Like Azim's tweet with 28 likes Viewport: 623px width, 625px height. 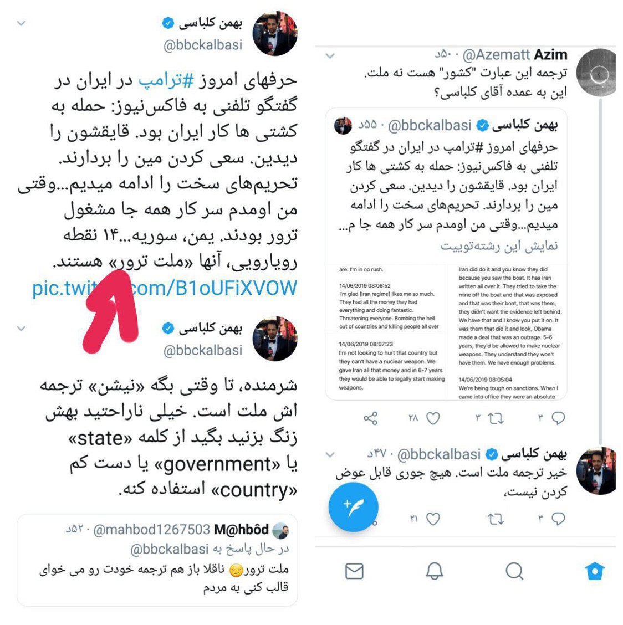point(433,418)
